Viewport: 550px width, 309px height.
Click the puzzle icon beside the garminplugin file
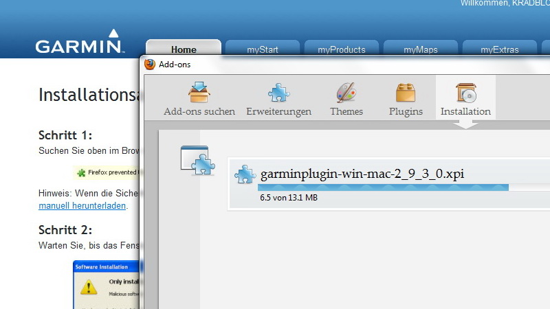pos(245,174)
